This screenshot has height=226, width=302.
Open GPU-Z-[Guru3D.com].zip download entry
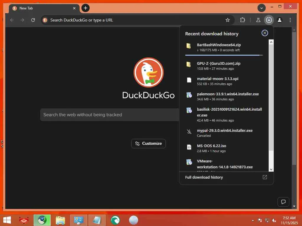pyautogui.click(x=224, y=66)
